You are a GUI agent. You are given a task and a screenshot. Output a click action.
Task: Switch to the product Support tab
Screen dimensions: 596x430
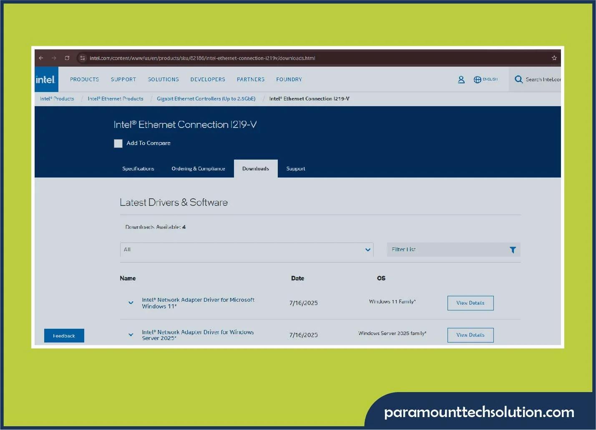(296, 169)
